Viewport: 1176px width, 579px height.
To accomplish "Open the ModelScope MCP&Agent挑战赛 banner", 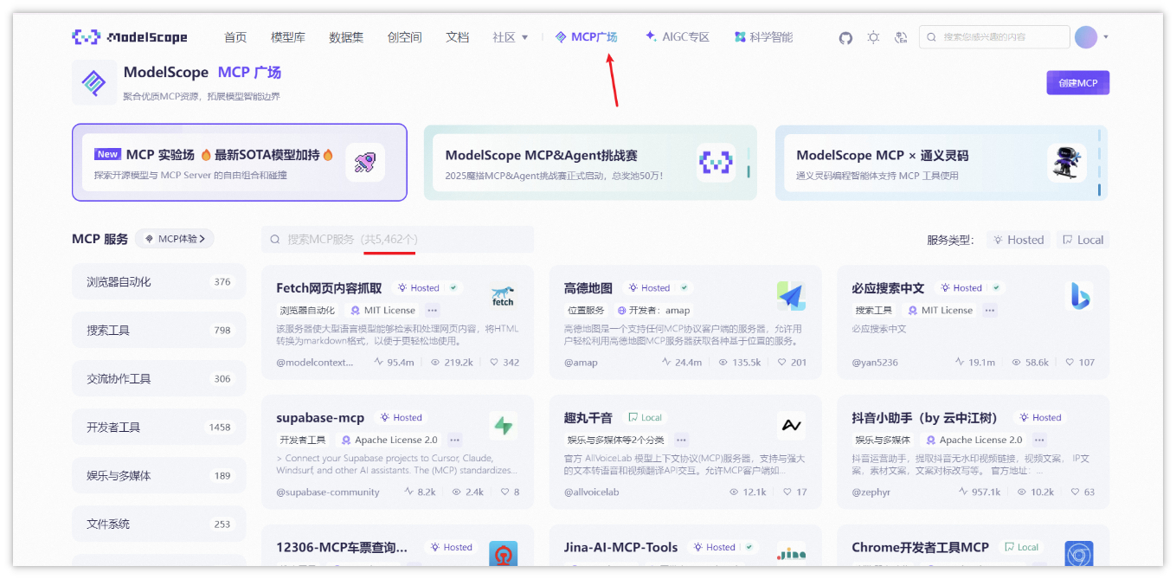I will pos(590,163).
